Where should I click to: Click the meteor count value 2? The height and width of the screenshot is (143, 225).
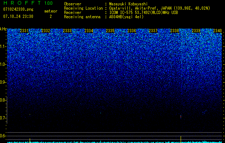pyautogui.click(x=51, y=16)
